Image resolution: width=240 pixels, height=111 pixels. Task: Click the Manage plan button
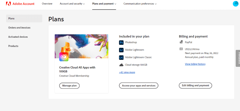[x=69, y=86]
